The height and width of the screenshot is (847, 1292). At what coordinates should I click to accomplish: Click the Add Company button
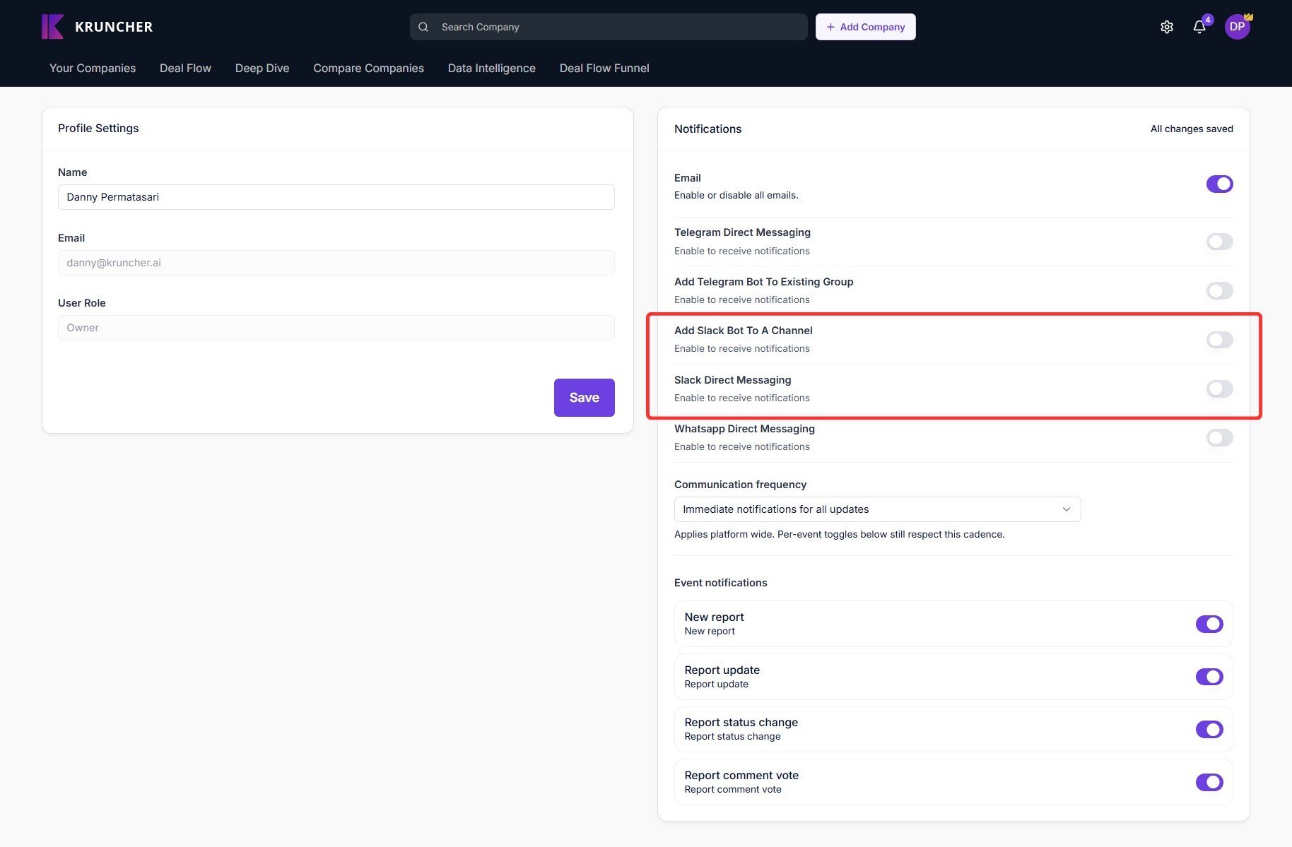click(x=866, y=26)
